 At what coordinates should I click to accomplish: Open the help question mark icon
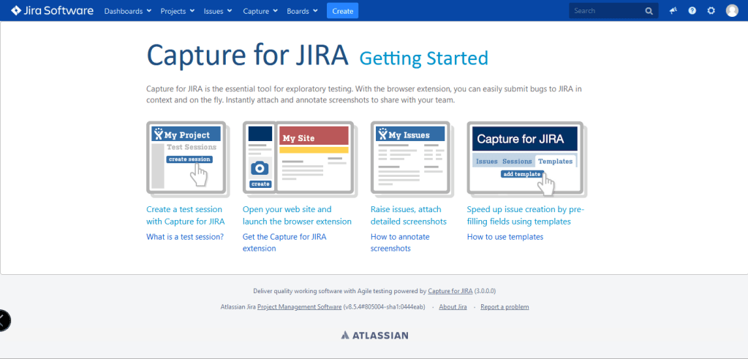pyautogui.click(x=692, y=11)
